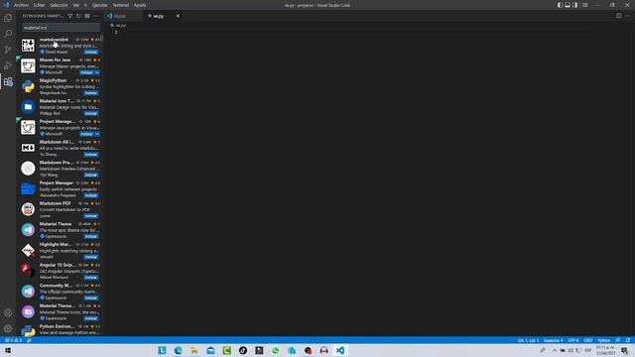The width and height of the screenshot is (635, 357).
Task: Click the CRLF line ending status item
Action: [588, 340]
